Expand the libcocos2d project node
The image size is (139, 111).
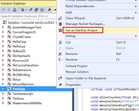[3, 60]
